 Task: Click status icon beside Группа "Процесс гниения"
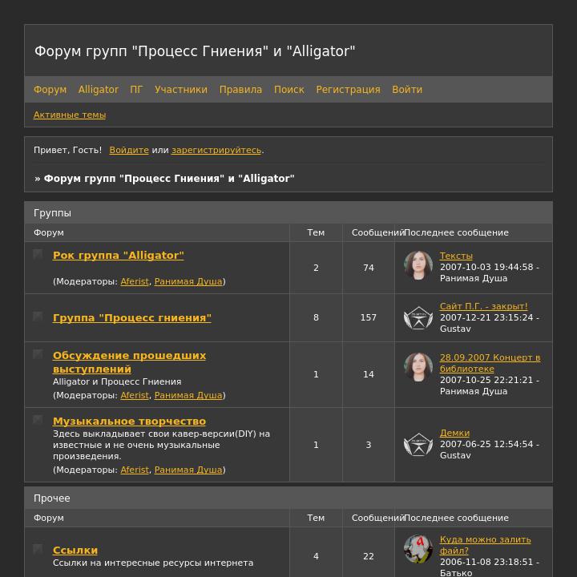point(38,317)
